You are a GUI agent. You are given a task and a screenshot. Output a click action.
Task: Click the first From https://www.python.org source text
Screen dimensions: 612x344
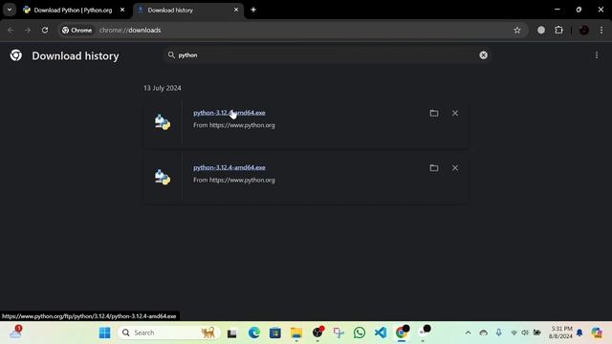tap(234, 125)
